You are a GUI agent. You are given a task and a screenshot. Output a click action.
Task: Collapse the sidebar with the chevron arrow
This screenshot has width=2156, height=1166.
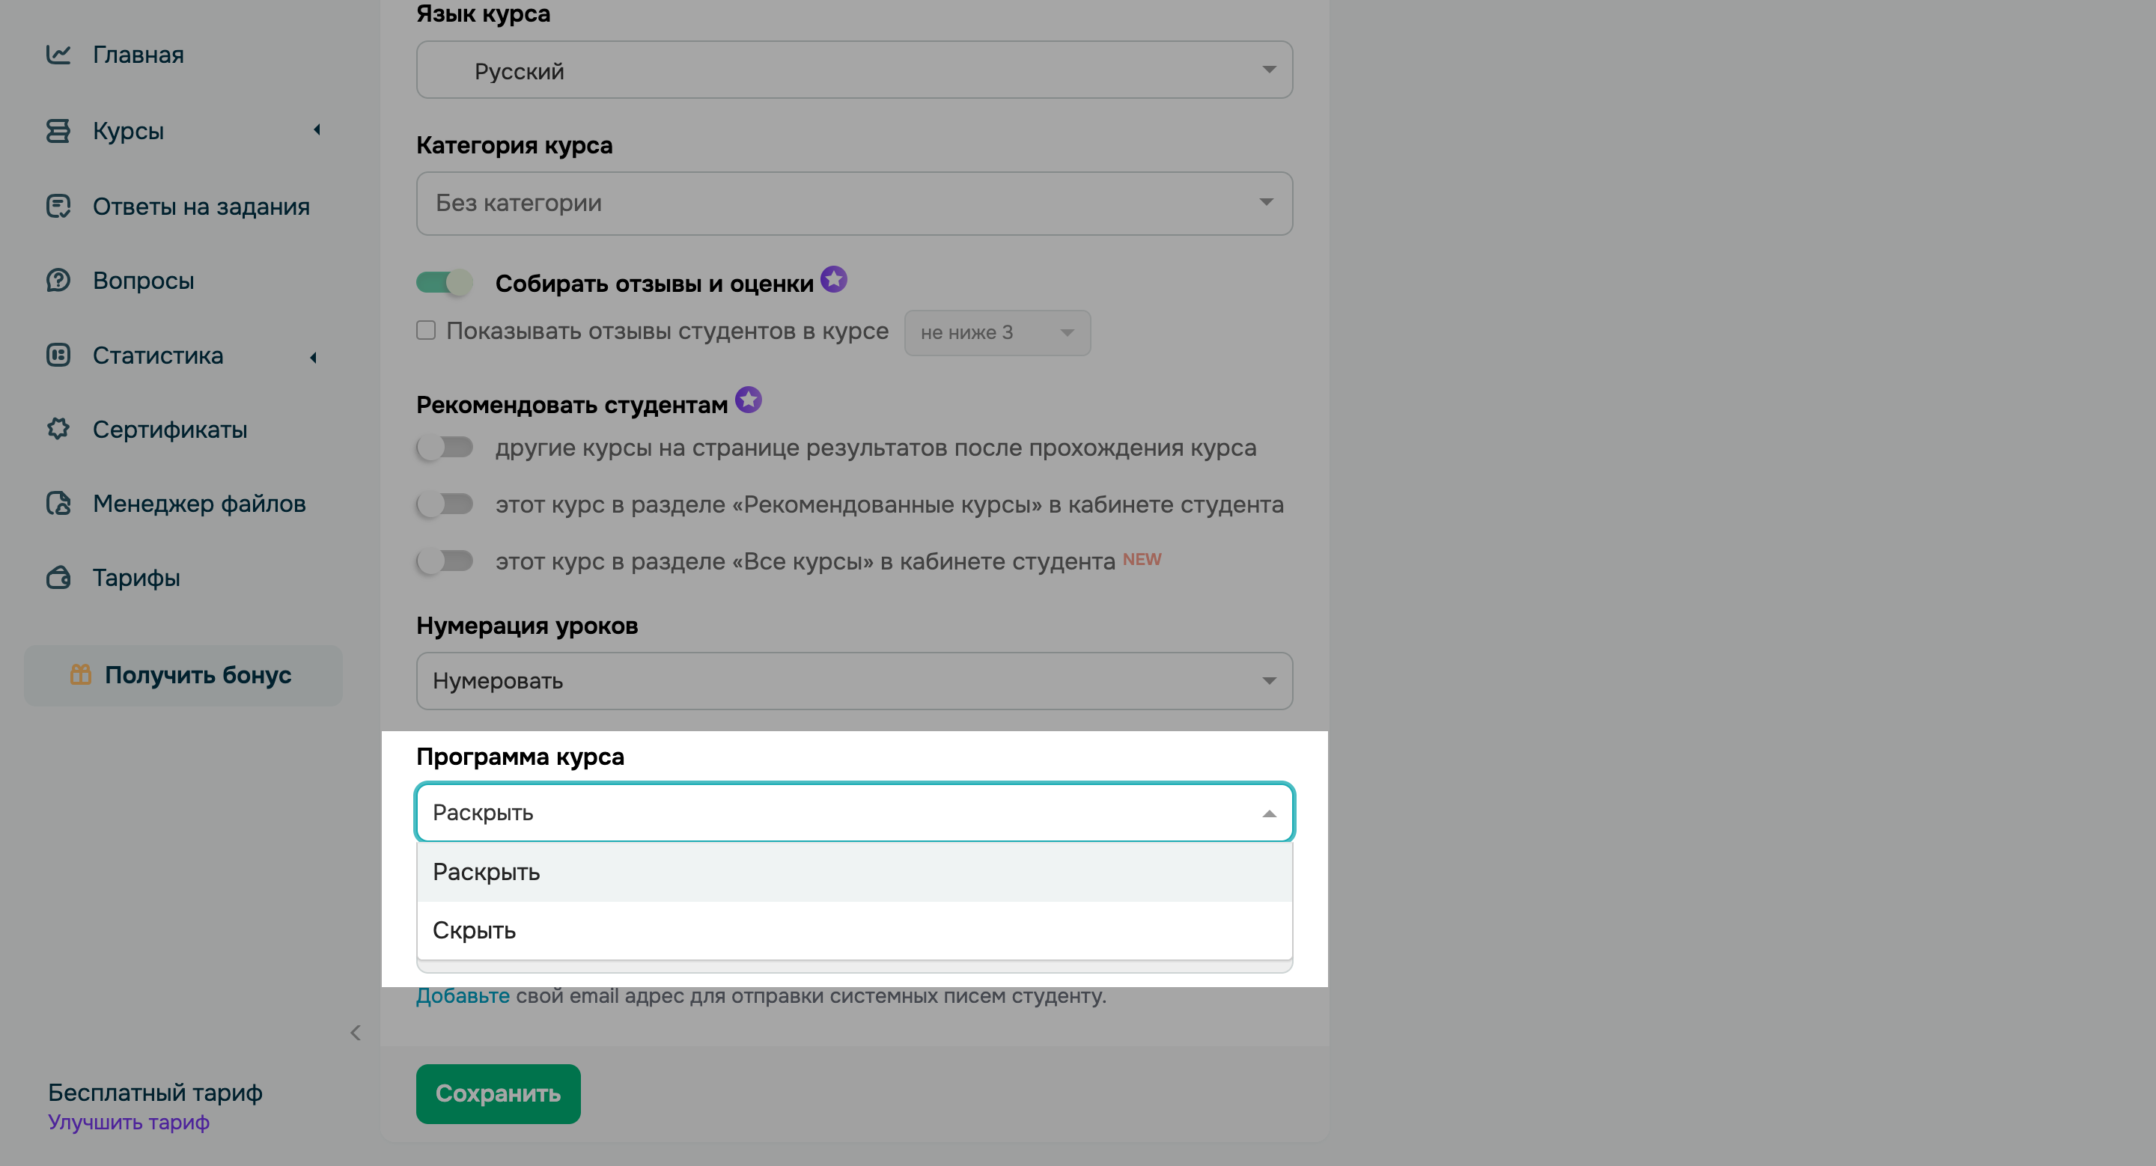tap(355, 1032)
